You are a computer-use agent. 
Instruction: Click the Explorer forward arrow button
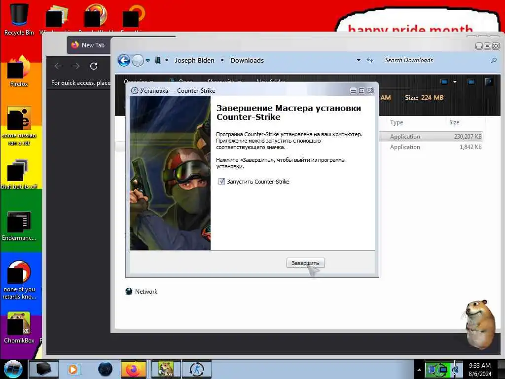(x=138, y=60)
